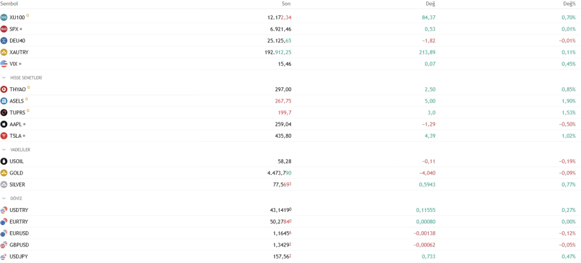Click the ASELS company logo
The width and height of the screenshot is (581, 263).
pyautogui.click(x=4, y=101)
